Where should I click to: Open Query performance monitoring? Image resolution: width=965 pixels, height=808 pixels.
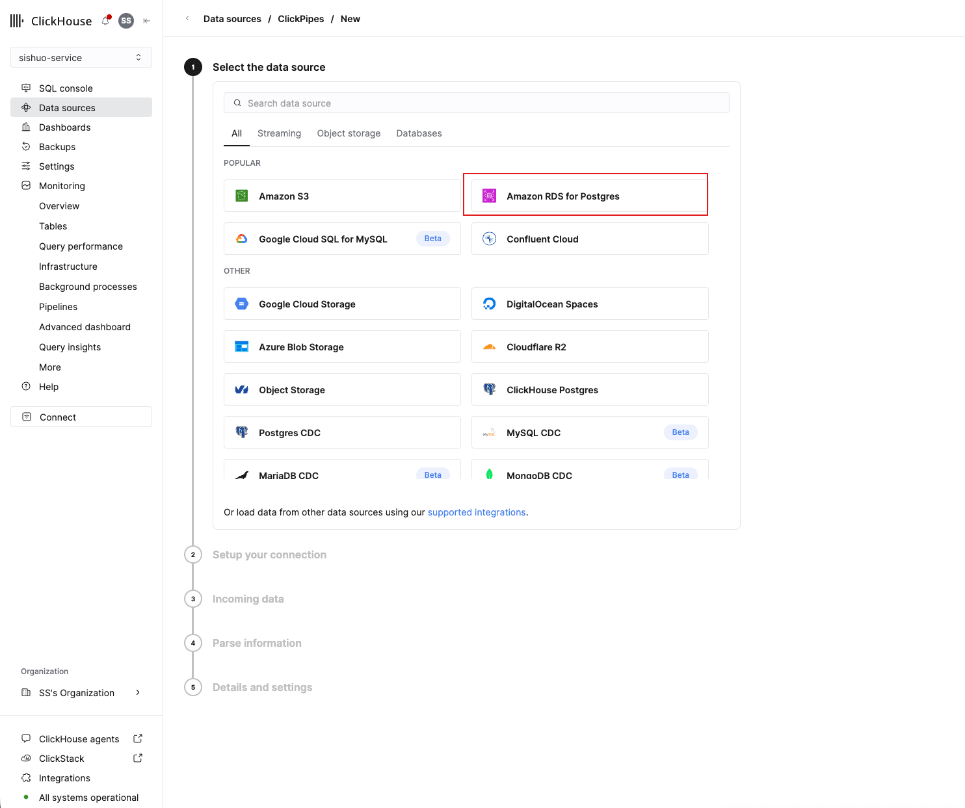point(81,246)
